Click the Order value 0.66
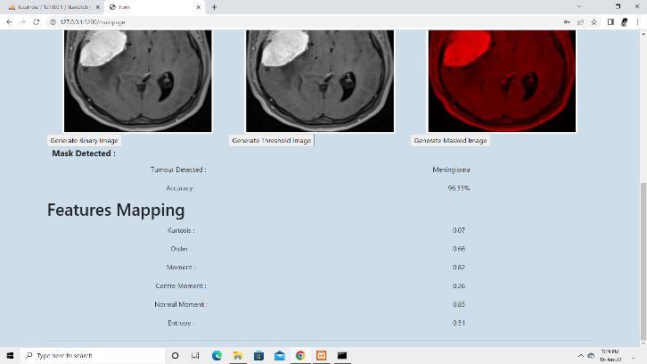This screenshot has height=364, width=647. click(x=459, y=249)
